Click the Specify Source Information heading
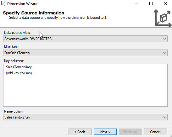The image size is (172, 137). click(34, 13)
